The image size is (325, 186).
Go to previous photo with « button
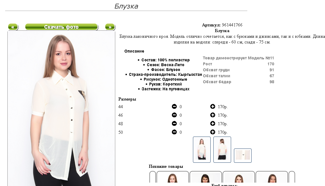(13, 27)
